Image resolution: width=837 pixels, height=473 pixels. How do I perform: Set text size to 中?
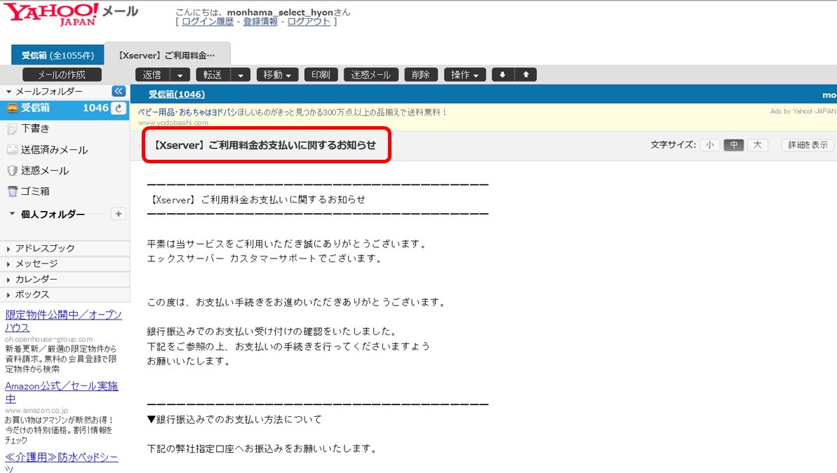733,145
